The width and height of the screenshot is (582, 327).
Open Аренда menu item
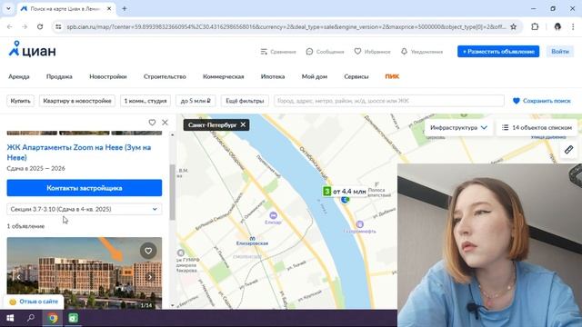(x=19, y=76)
